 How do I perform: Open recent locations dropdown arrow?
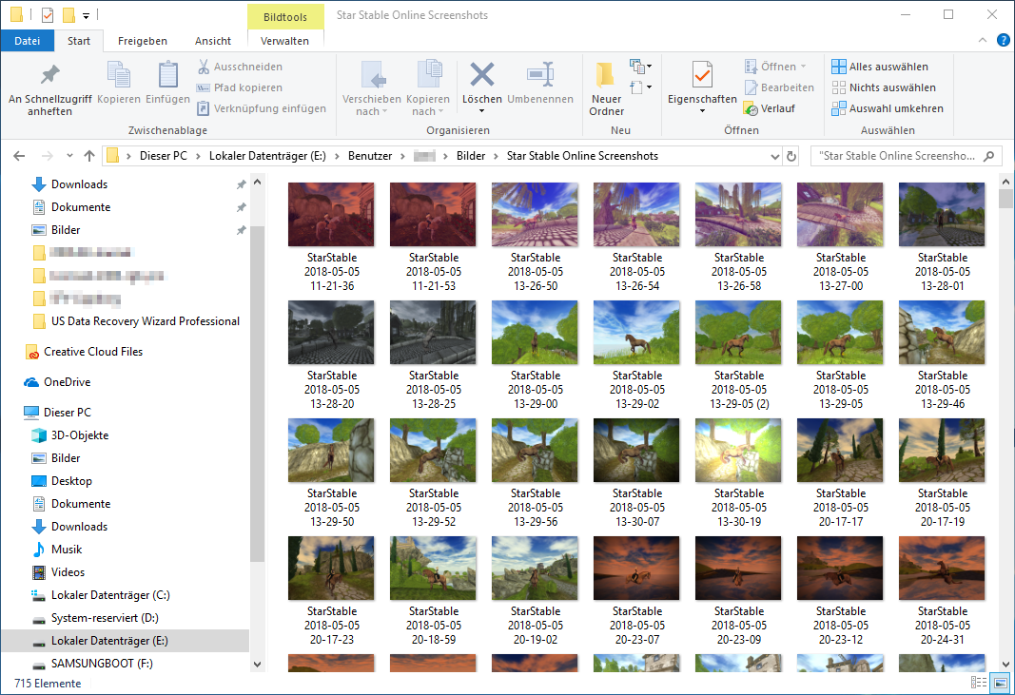[69, 156]
